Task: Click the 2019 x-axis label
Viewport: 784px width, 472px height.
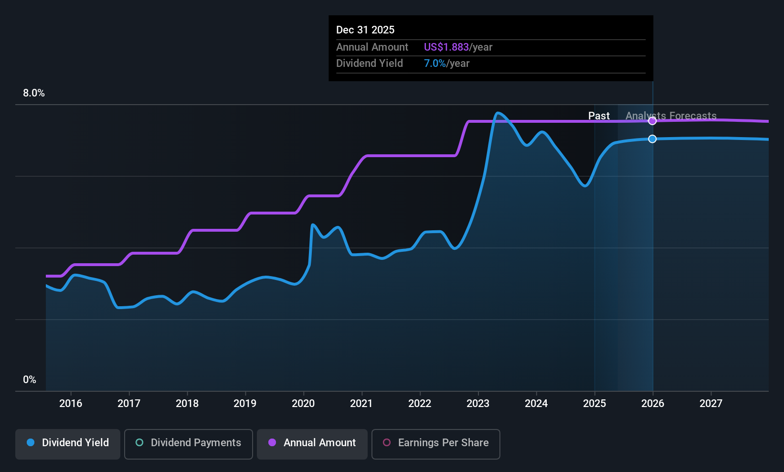Action: point(245,404)
